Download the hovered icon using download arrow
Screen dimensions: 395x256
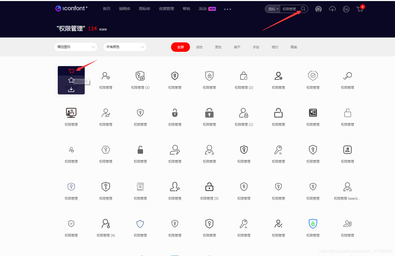click(x=71, y=89)
